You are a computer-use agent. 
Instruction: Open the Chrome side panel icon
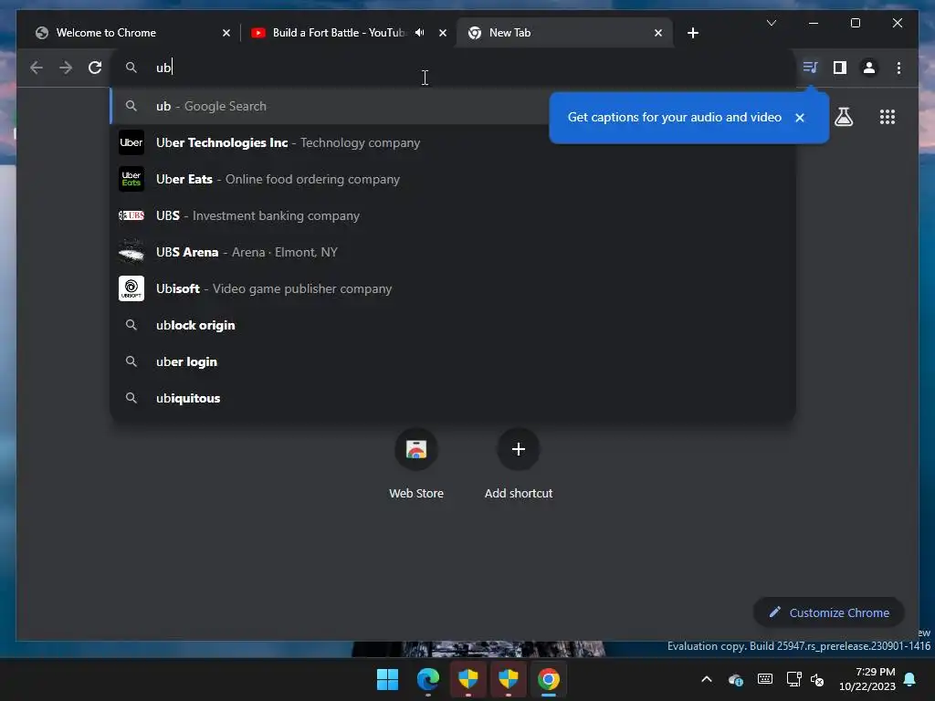(840, 68)
